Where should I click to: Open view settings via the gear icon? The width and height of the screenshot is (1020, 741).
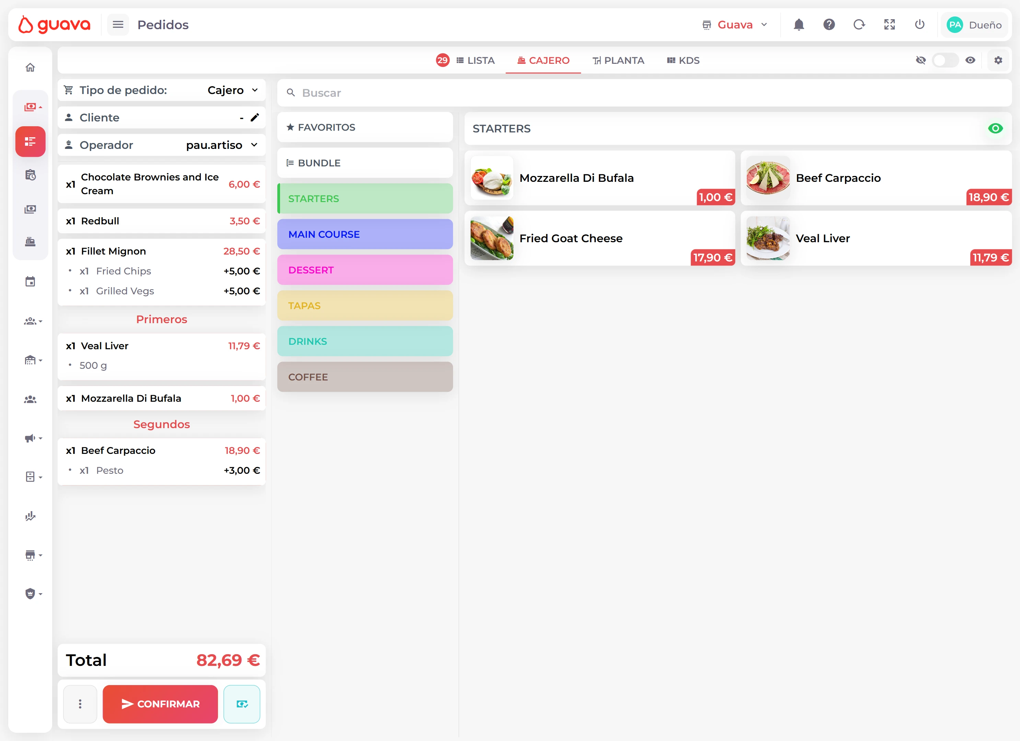point(998,60)
